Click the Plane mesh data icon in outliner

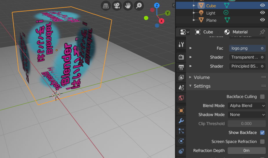227,20
